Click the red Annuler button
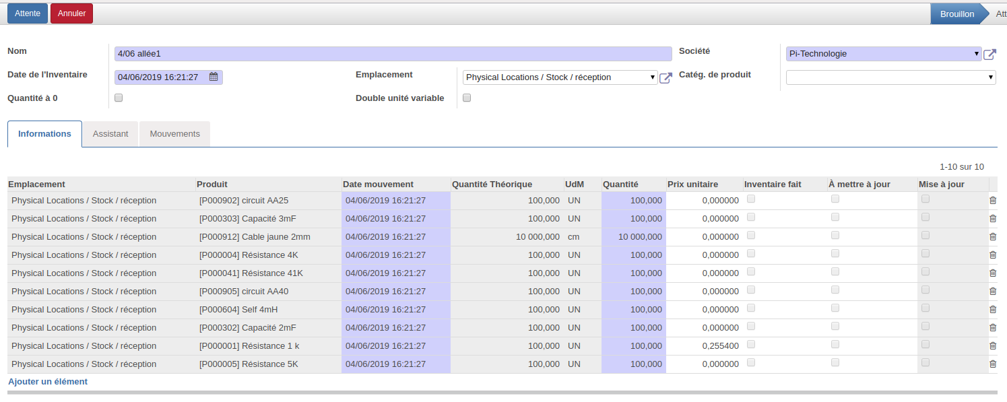This screenshot has width=1007, height=402. pos(71,13)
